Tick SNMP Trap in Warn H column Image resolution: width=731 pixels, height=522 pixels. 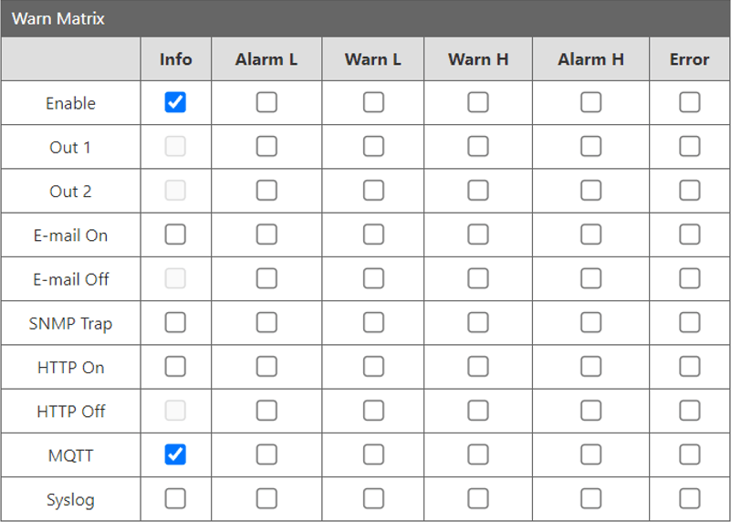pyautogui.click(x=478, y=322)
